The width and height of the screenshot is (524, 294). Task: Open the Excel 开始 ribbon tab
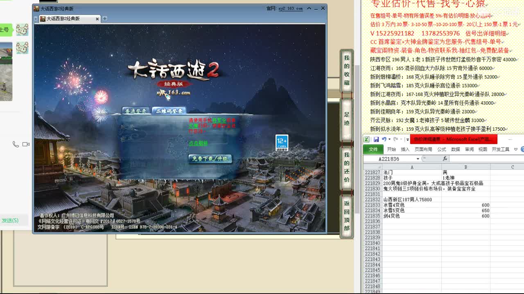pyautogui.click(x=391, y=149)
